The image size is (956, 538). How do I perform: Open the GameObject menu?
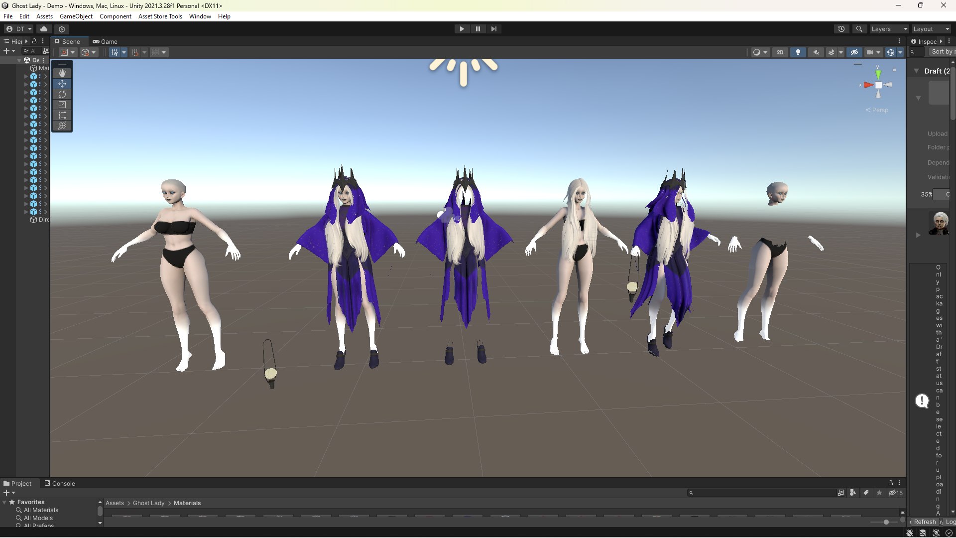(76, 16)
